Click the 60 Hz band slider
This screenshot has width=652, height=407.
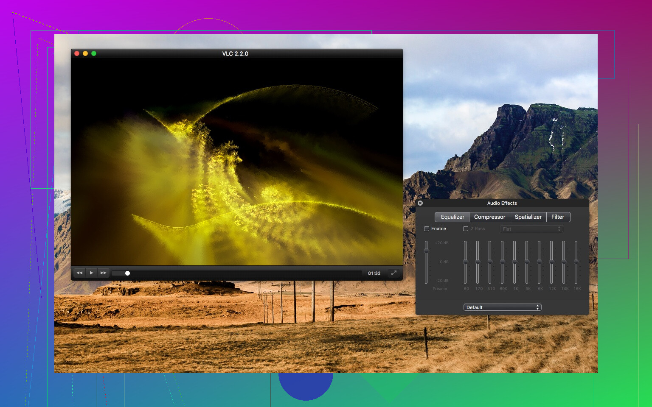pos(466,262)
